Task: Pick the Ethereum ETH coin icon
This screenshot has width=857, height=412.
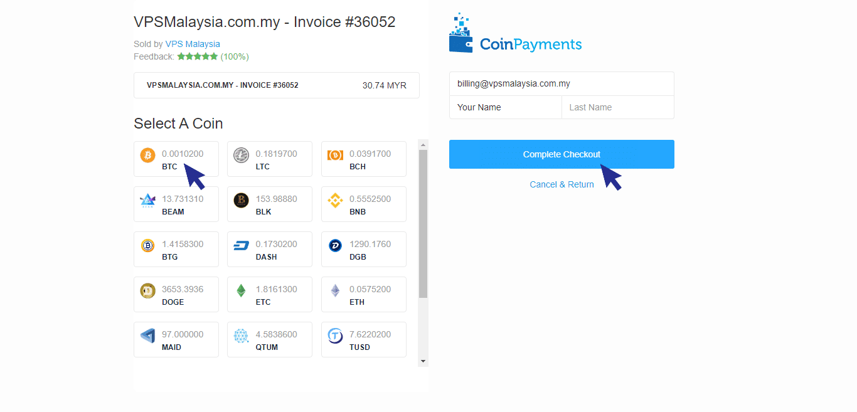Action: point(336,290)
